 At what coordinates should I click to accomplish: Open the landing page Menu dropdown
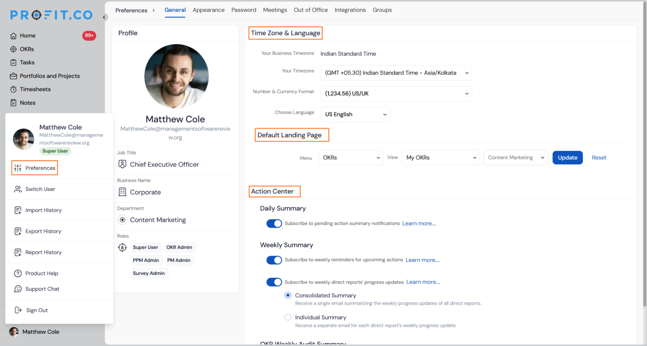tap(351, 157)
